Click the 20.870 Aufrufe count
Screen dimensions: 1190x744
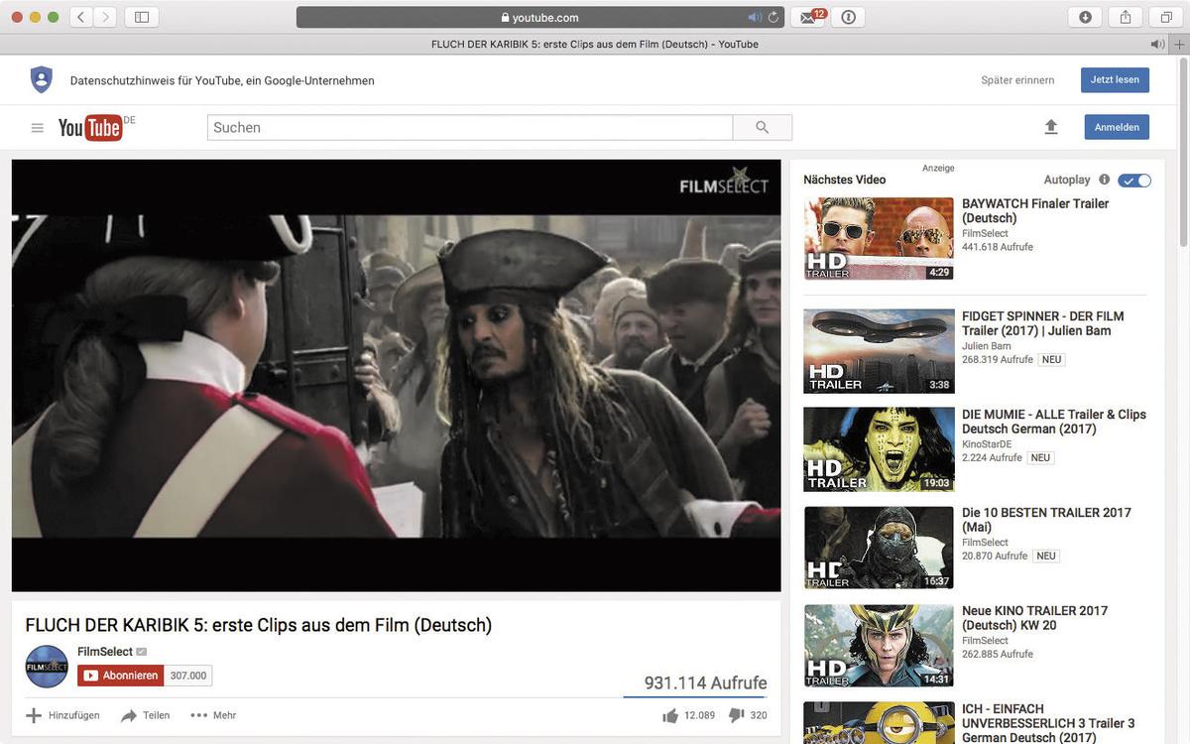click(x=995, y=556)
